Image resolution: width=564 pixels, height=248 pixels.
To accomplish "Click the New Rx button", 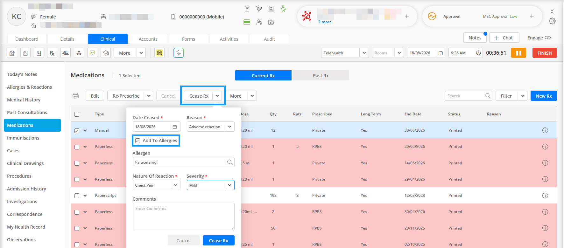I will pos(544,96).
